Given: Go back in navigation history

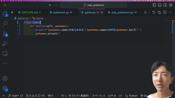Looking at the screenshot, I should [x=50, y=5].
